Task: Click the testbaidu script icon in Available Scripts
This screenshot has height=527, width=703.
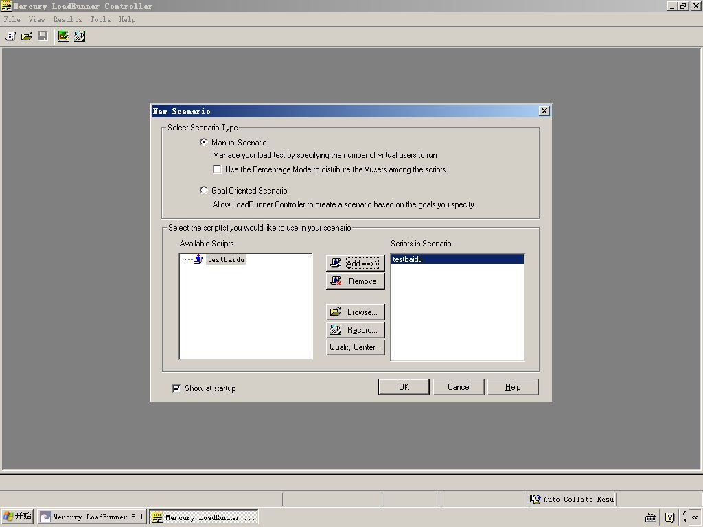Action: [x=198, y=259]
